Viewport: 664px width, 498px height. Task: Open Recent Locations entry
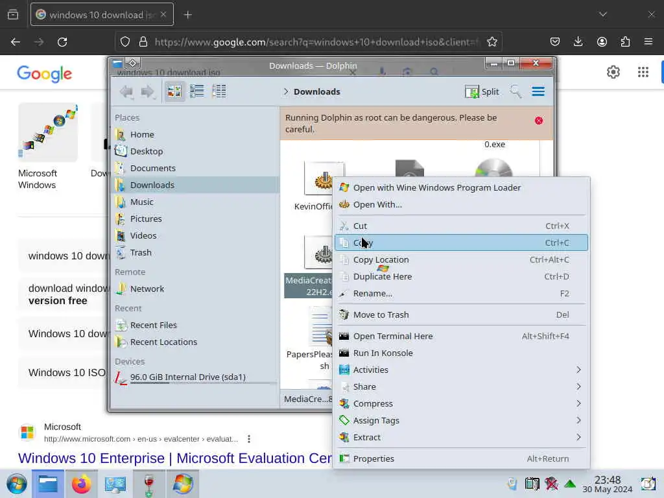[x=195, y=342]
